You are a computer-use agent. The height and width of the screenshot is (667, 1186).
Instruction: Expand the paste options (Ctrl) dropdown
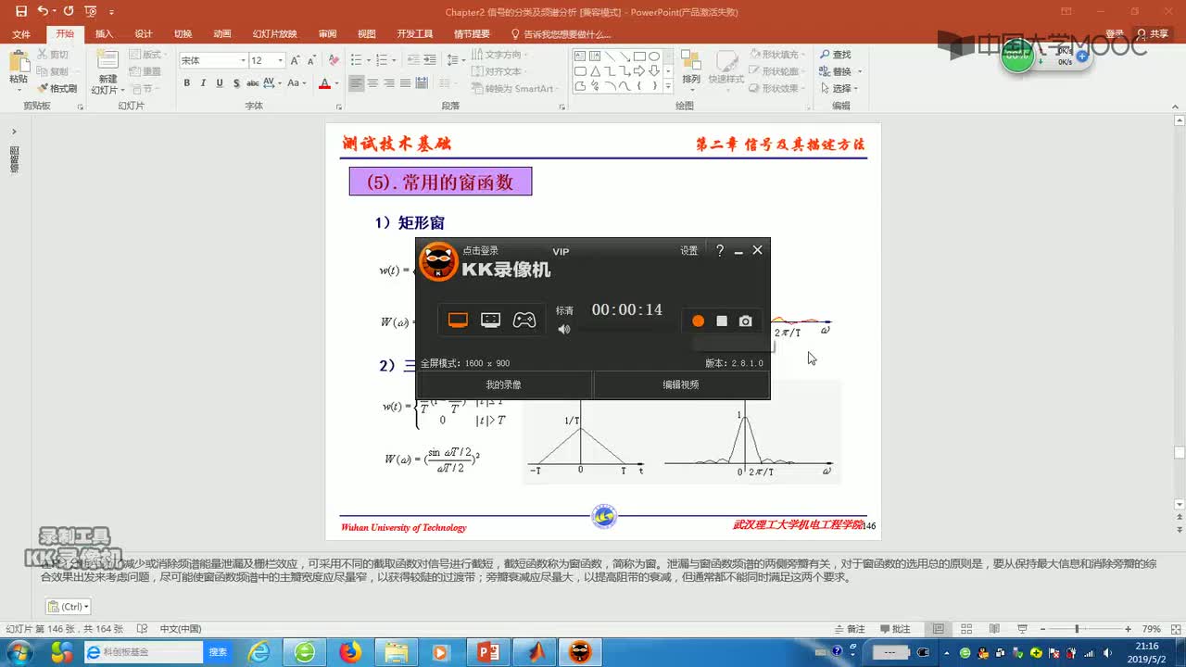68,607
